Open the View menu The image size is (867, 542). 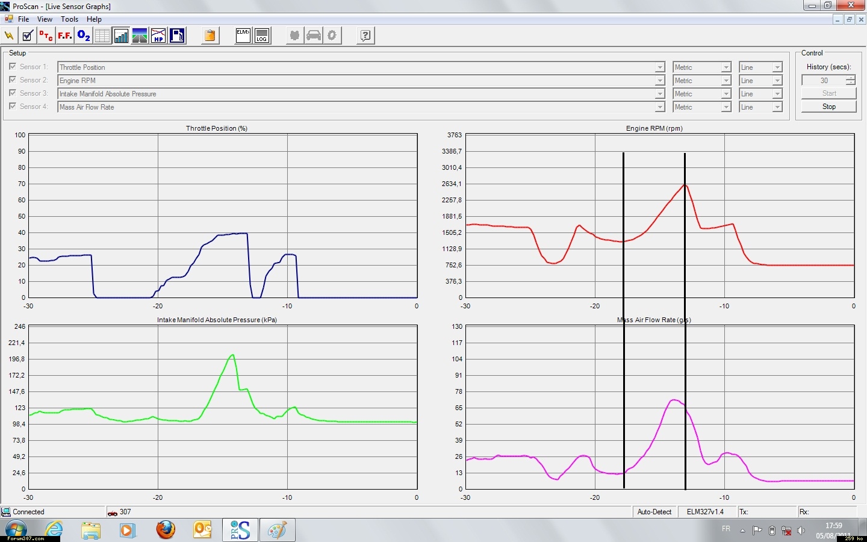pos(45,19)
